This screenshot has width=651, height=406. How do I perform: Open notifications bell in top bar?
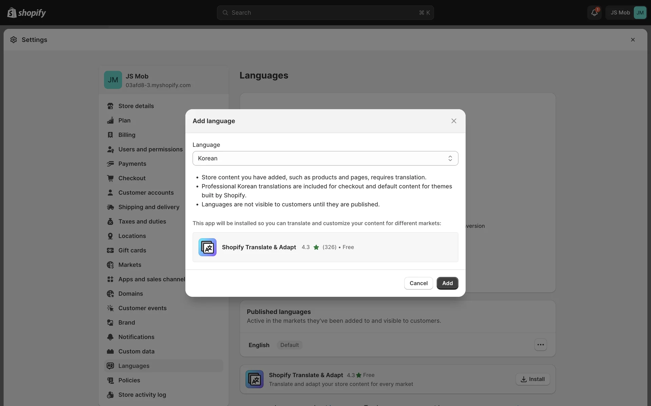594,13
